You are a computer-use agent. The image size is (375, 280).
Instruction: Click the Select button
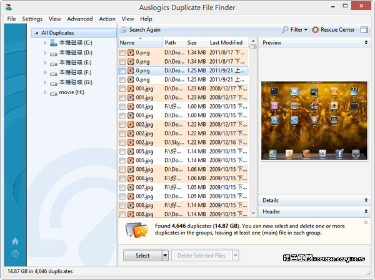pyautogui.click(x=142, y=256)
